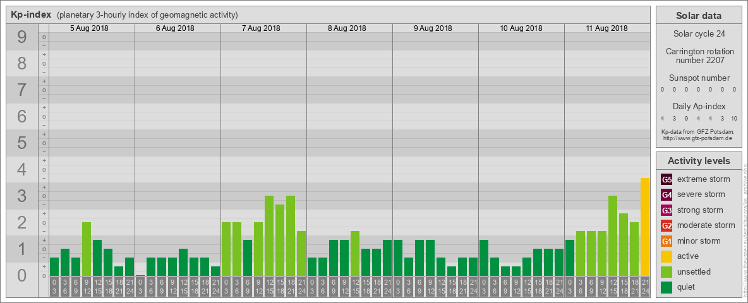Screen dimensions: 748x303
Task: Click the 'unsettled' legend label
Action: click(694, 271)
